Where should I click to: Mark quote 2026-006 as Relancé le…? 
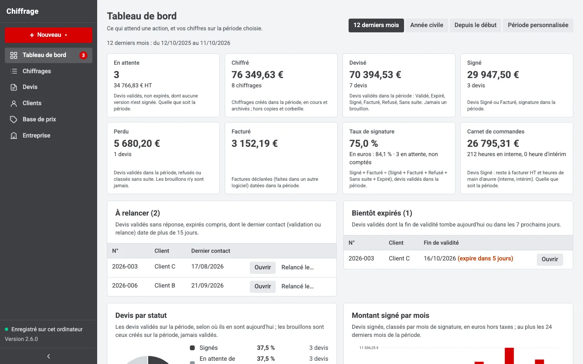tap(298, 286)
